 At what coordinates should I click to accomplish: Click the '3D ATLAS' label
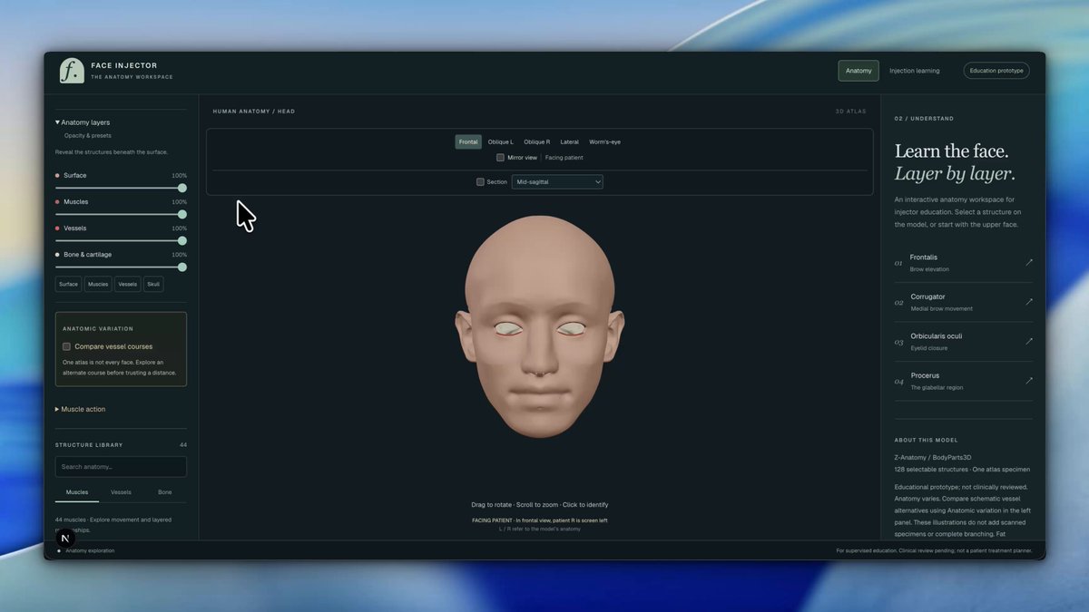click(x=850, y=112)
